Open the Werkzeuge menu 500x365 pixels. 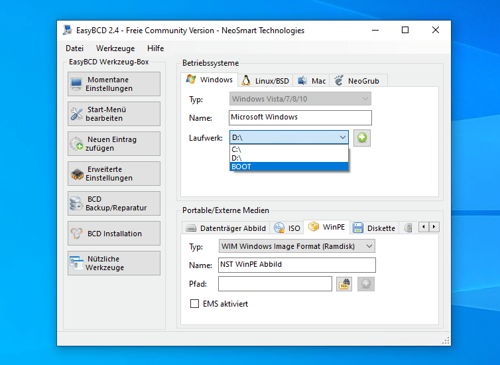pos(115,48)
